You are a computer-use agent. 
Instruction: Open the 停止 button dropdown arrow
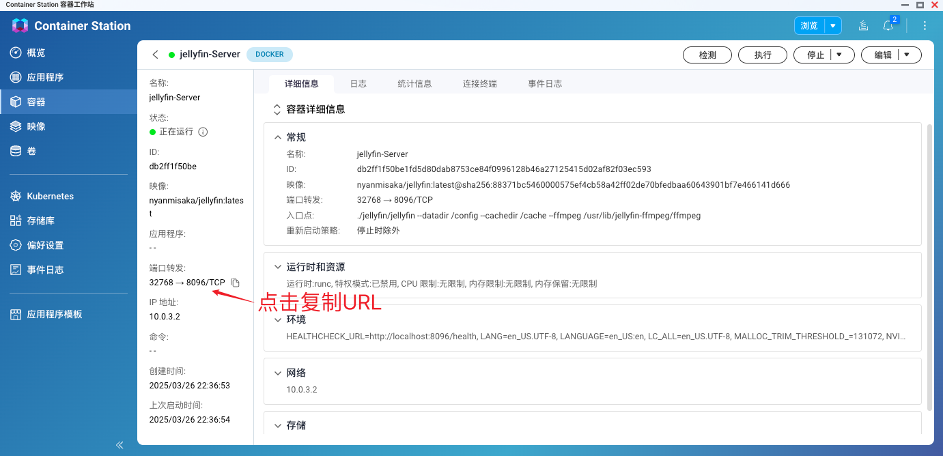(840, 55)
